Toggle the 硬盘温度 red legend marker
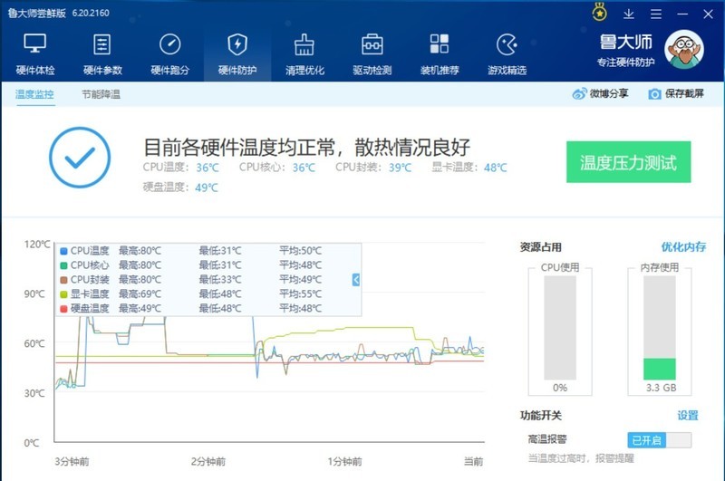 tap(63, 309)
